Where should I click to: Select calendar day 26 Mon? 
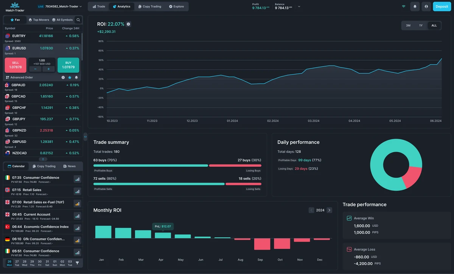pos(9,263)
